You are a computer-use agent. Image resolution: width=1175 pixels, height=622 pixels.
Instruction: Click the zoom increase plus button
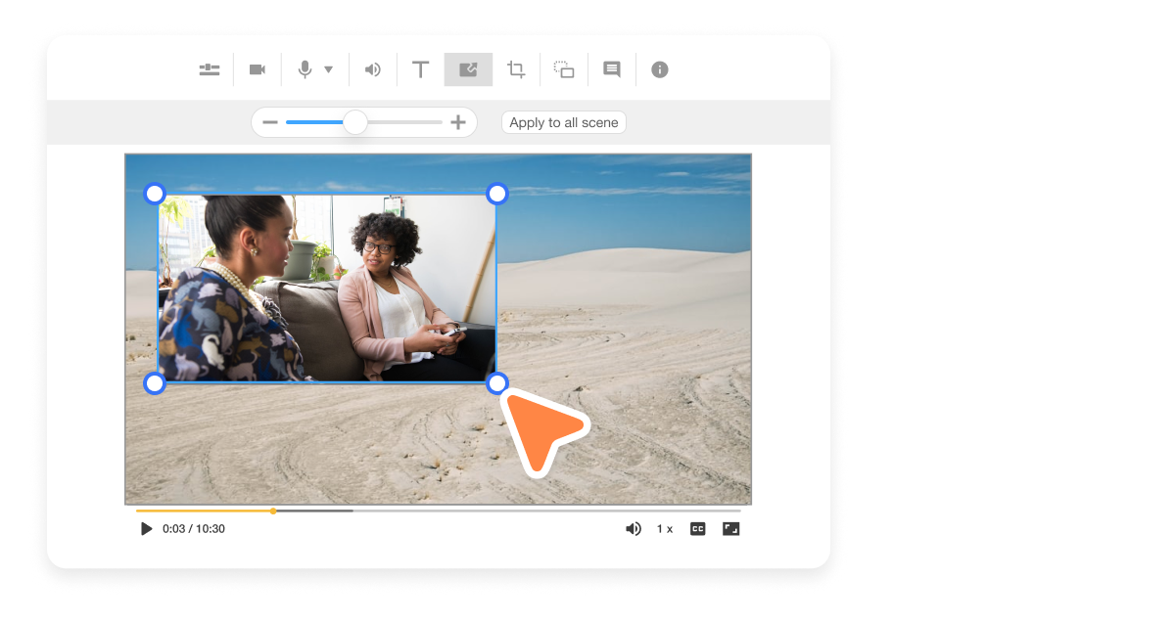coord(458,122)
